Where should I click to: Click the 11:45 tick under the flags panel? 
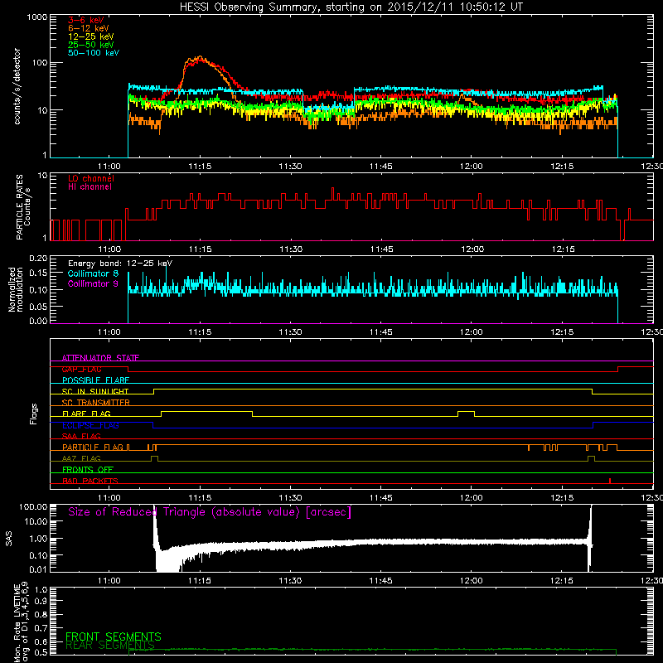pos(380,498)
